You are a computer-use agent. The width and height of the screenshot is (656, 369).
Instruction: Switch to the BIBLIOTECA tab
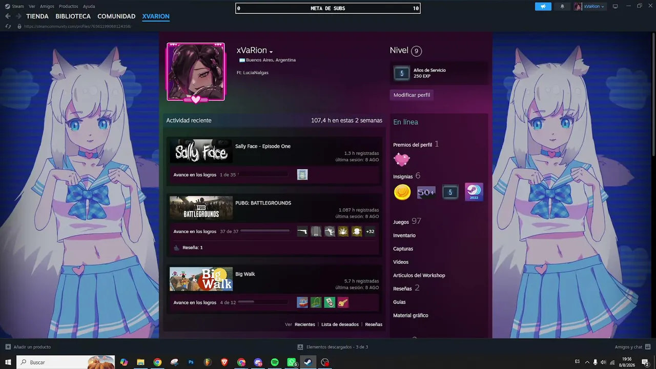(73, 16)
